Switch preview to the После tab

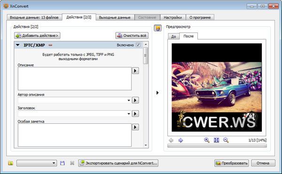click(188, 36)
